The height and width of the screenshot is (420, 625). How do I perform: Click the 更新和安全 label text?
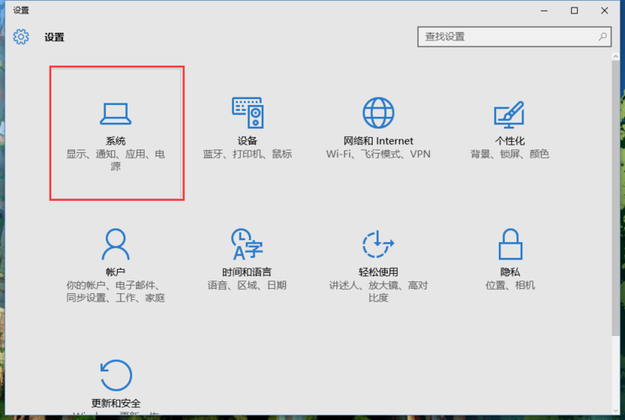coord(115,403)
